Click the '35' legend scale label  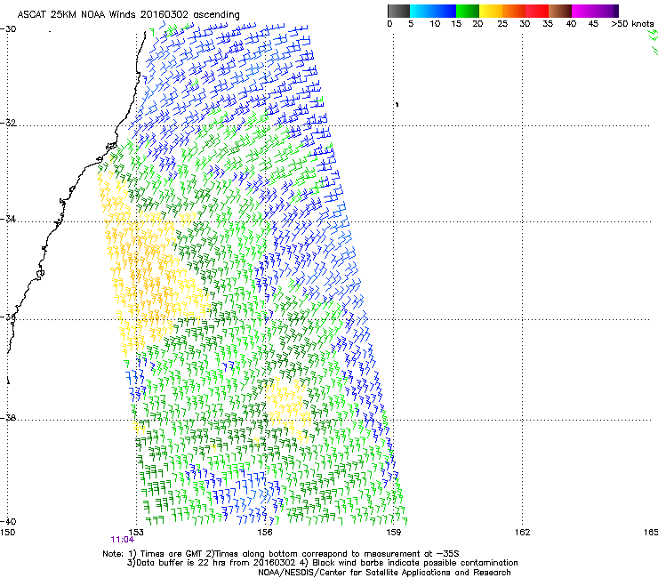coord(548,24)
